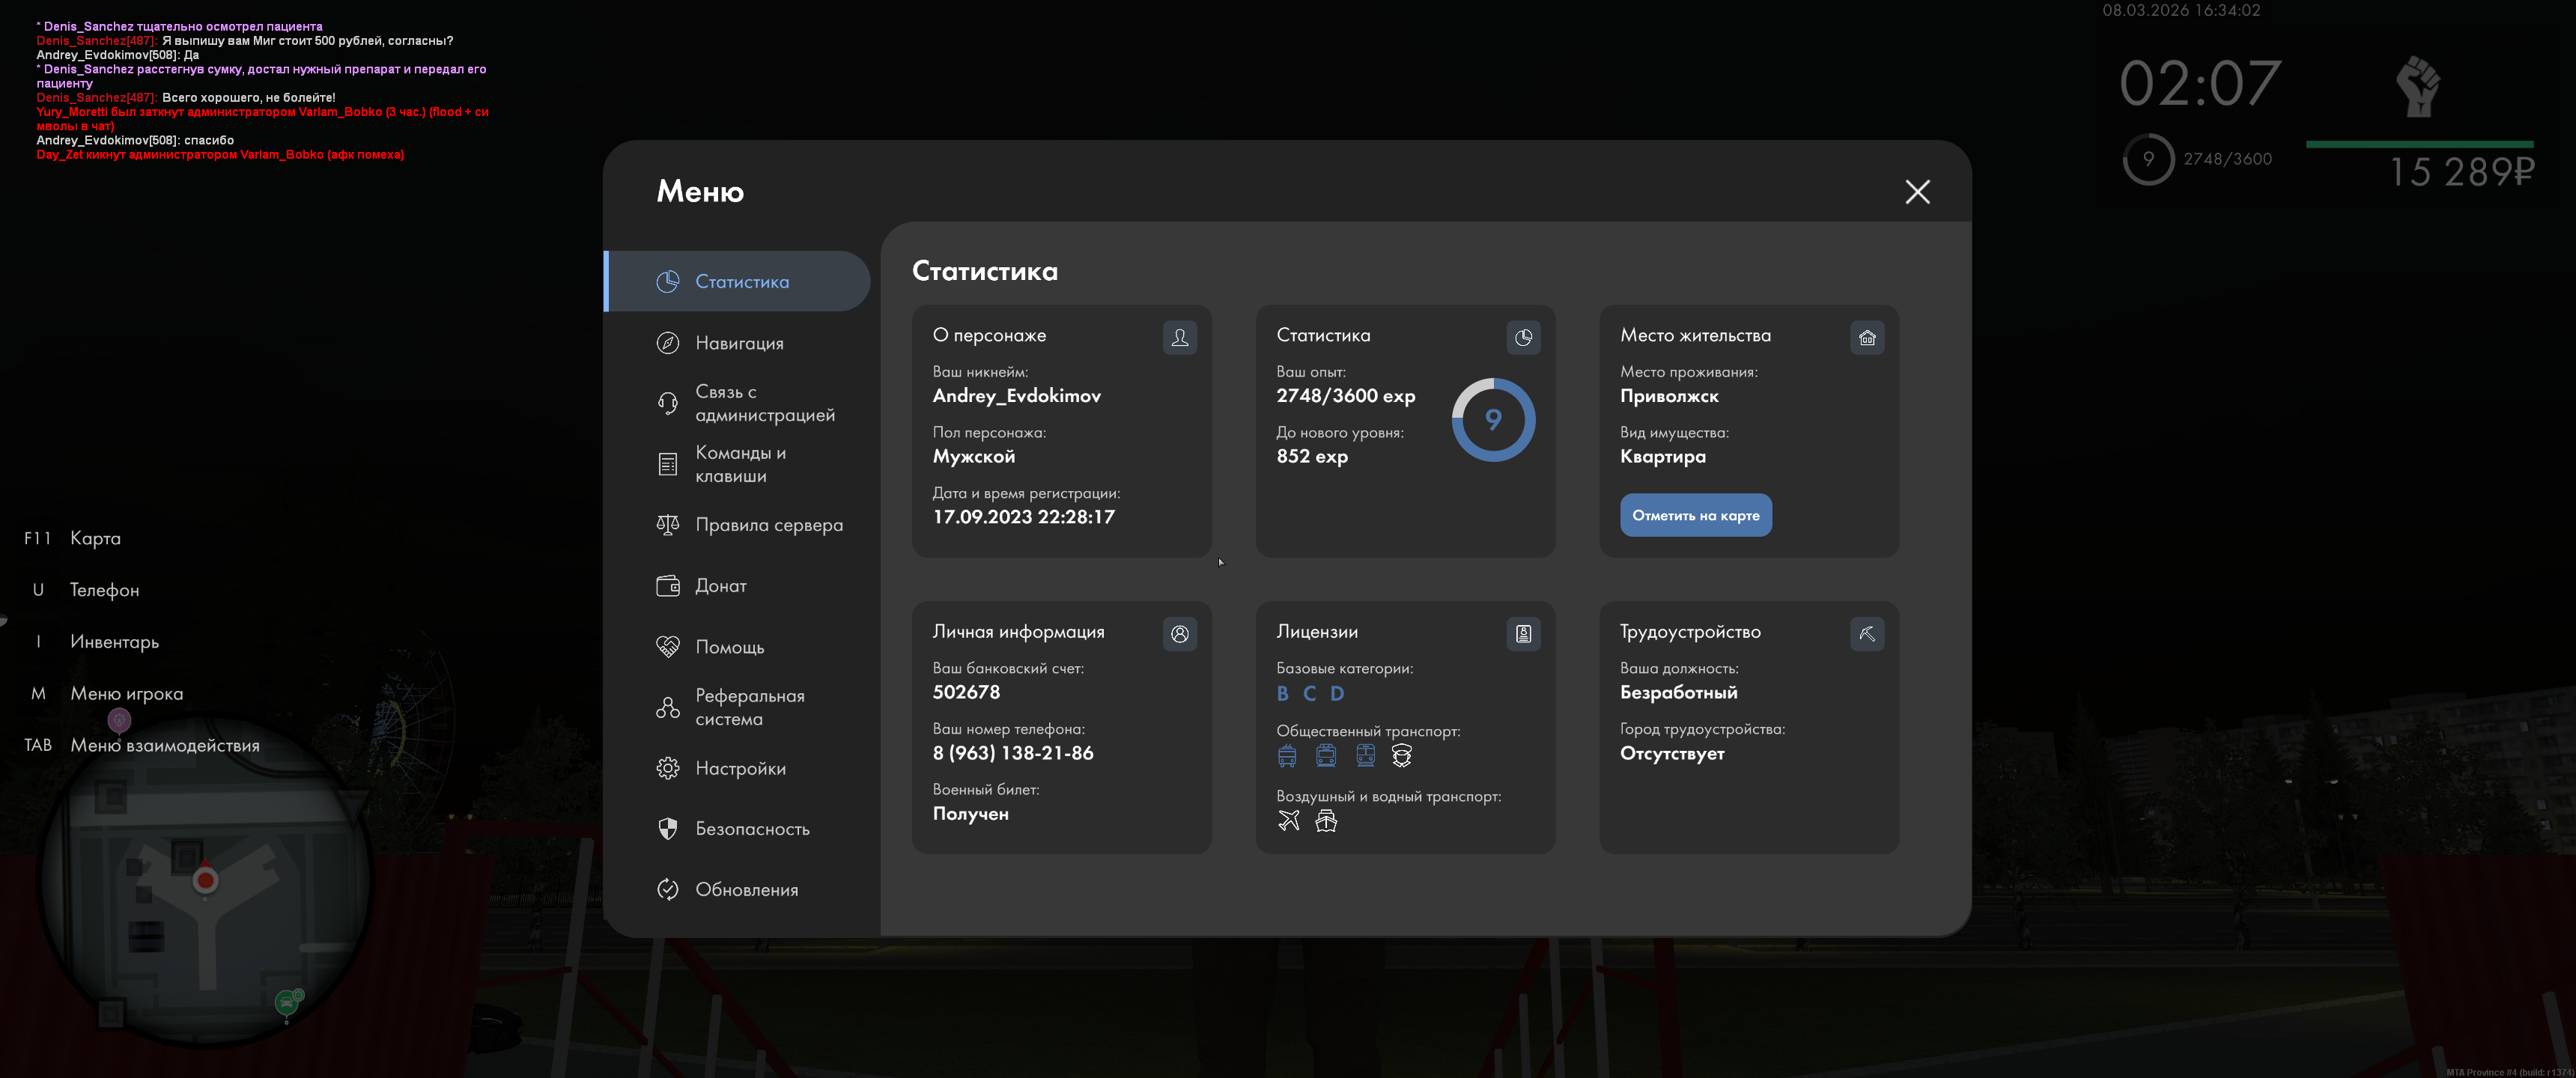
Task: Close the Меню window with X
Action: pyautogui.click(x=1916, y=192)
